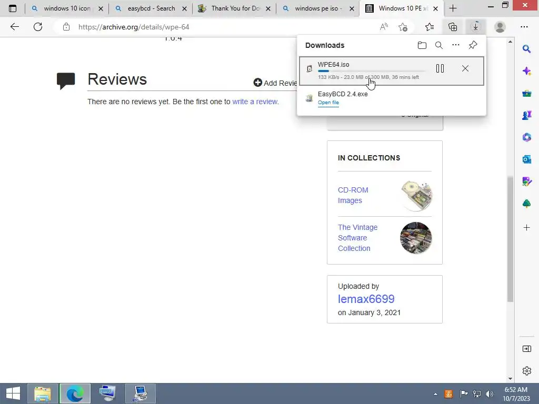Viewport: 539px width, 404px height.
Task: Open the sidebar Outlook icon
Action: coord(526,159)
